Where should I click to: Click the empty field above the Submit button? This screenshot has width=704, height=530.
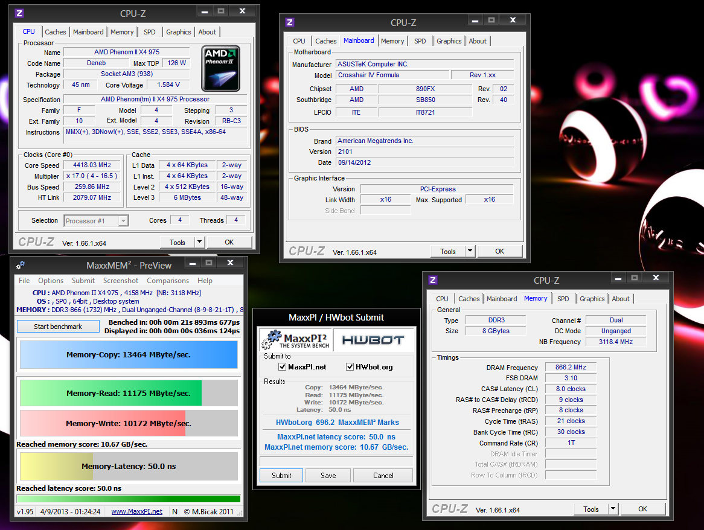coord(336,461)
